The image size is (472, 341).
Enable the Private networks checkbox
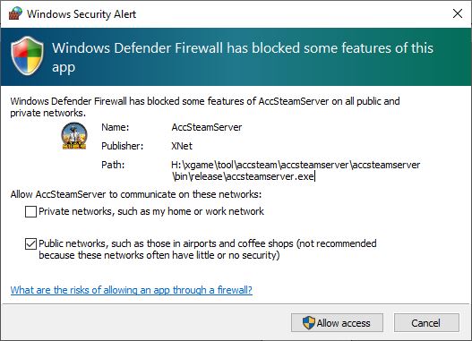pos(30,211)
